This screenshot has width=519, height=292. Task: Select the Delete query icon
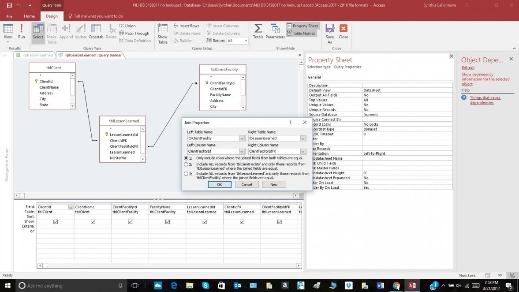[x=111, y=32]
